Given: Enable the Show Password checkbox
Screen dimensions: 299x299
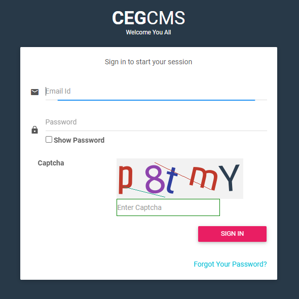Looking at the screenshot, I should coord(49,140).
